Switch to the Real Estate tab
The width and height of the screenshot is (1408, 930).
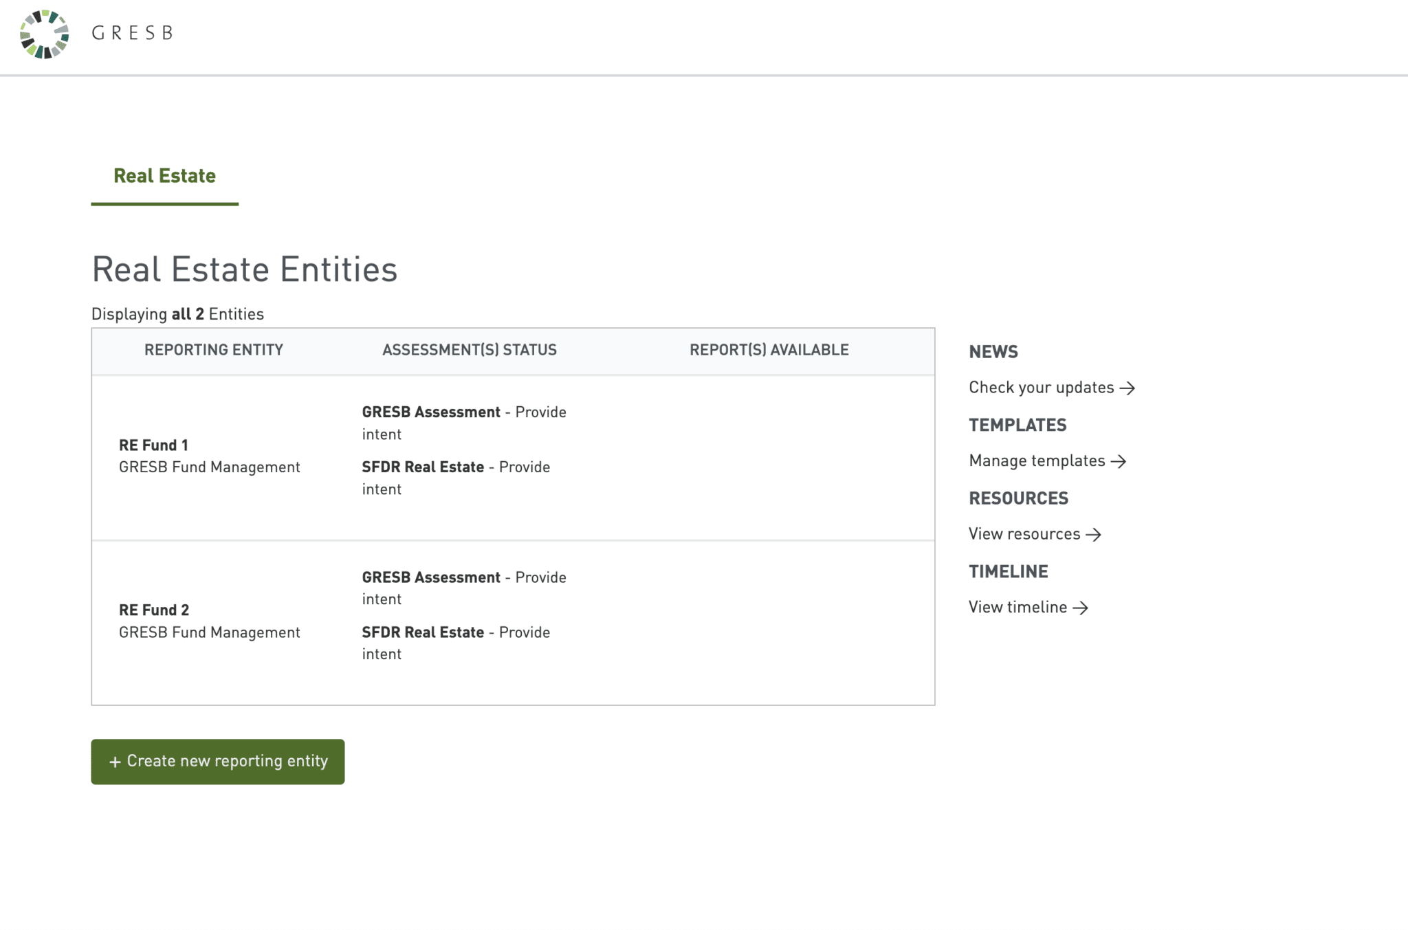coord(164,176)
